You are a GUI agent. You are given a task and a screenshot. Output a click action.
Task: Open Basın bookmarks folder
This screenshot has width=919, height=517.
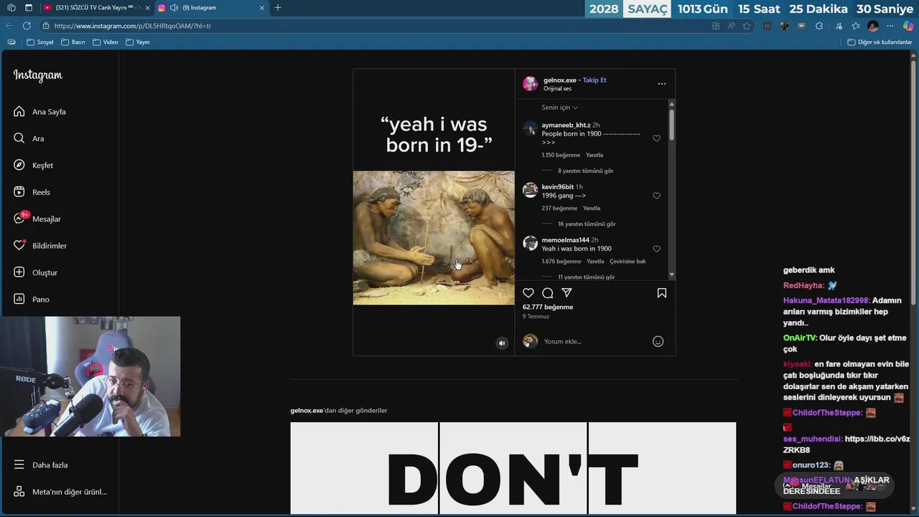click(73, 42)
